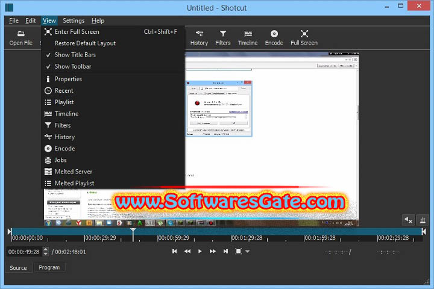Click the current timecode field 00:00:49:28
434x289 pixels.
24,252
